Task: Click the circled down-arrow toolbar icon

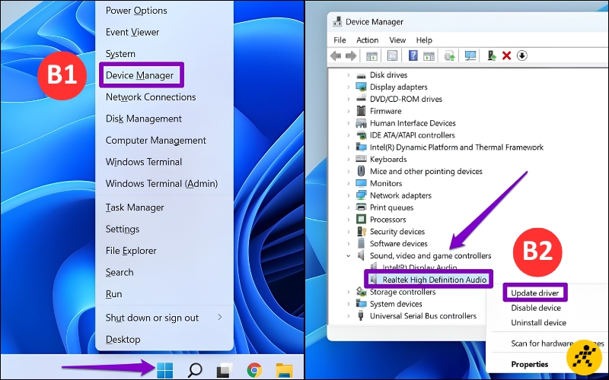Action: [522, 55]
